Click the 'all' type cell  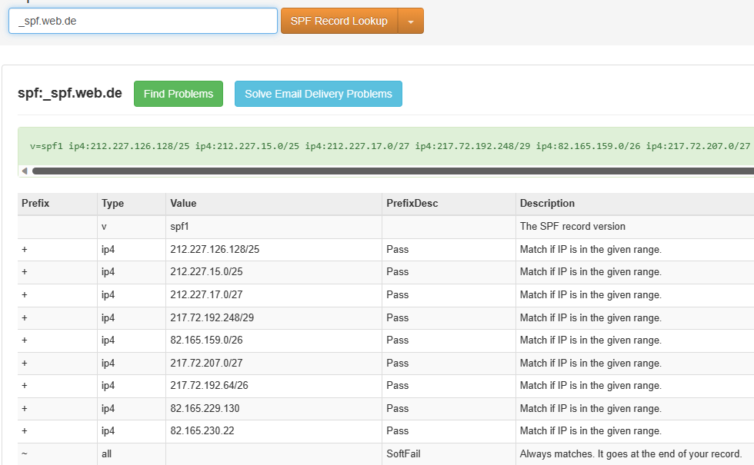pos(106,454)
